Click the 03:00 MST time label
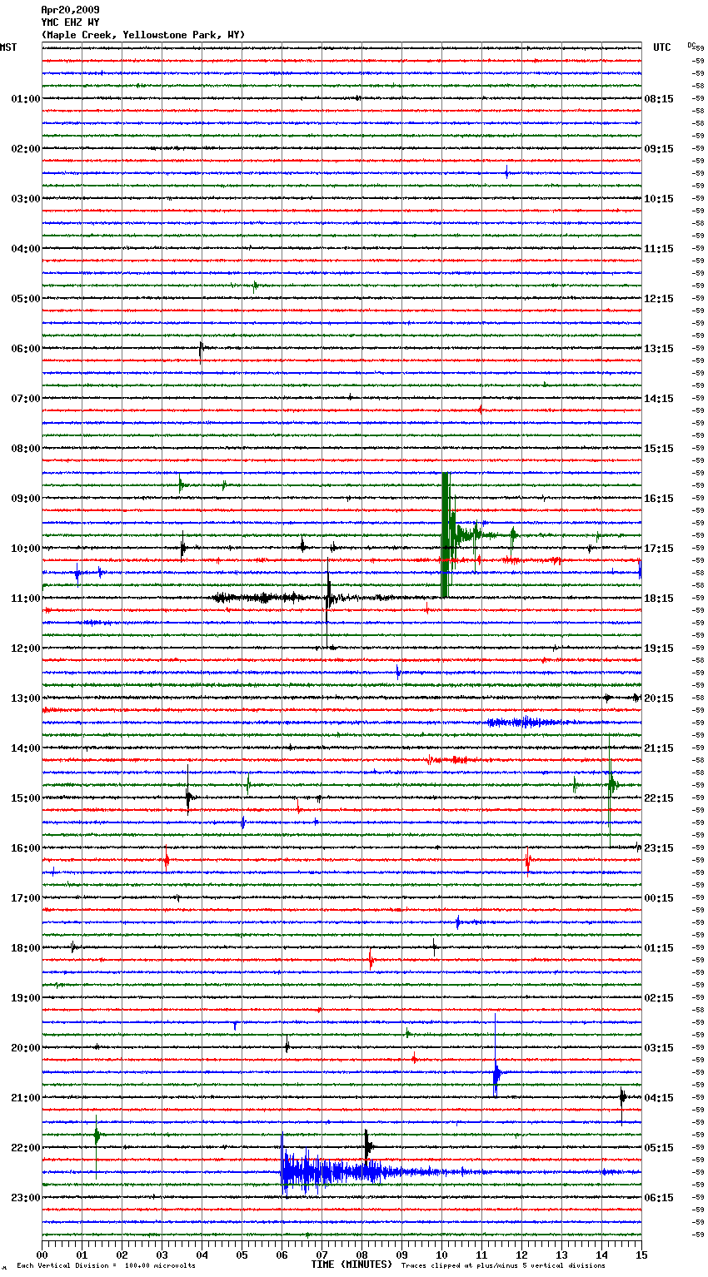 26,199
